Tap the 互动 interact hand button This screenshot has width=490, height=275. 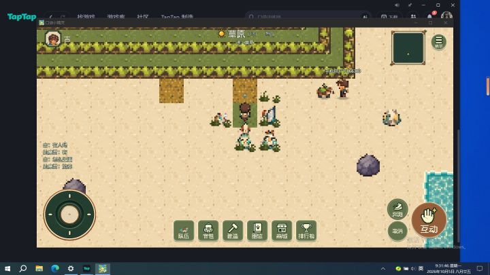coord(429,220)
